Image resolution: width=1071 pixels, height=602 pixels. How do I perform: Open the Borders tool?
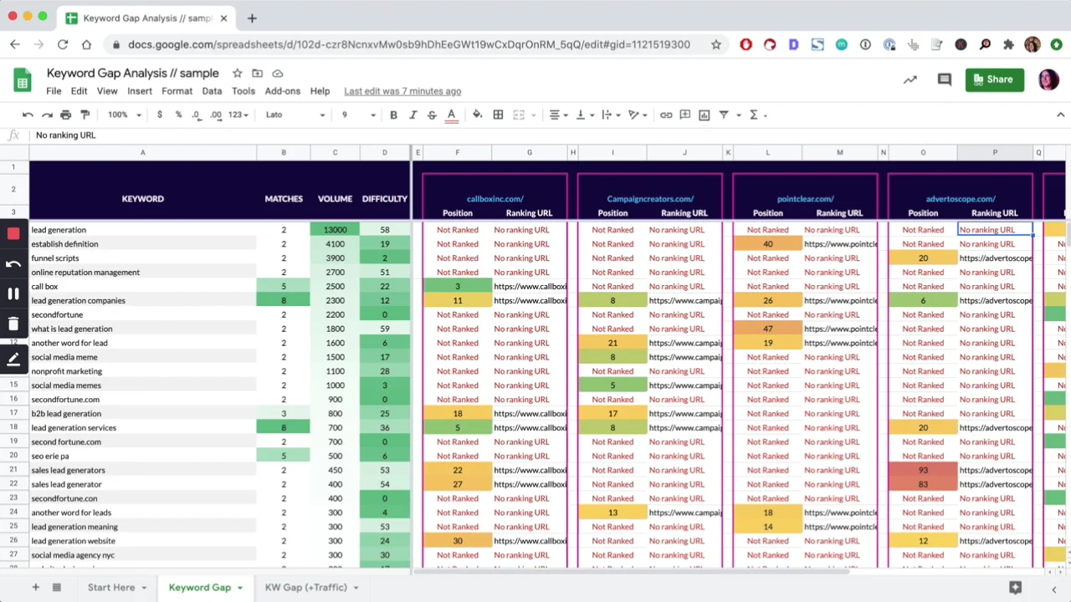coord(498,115)
